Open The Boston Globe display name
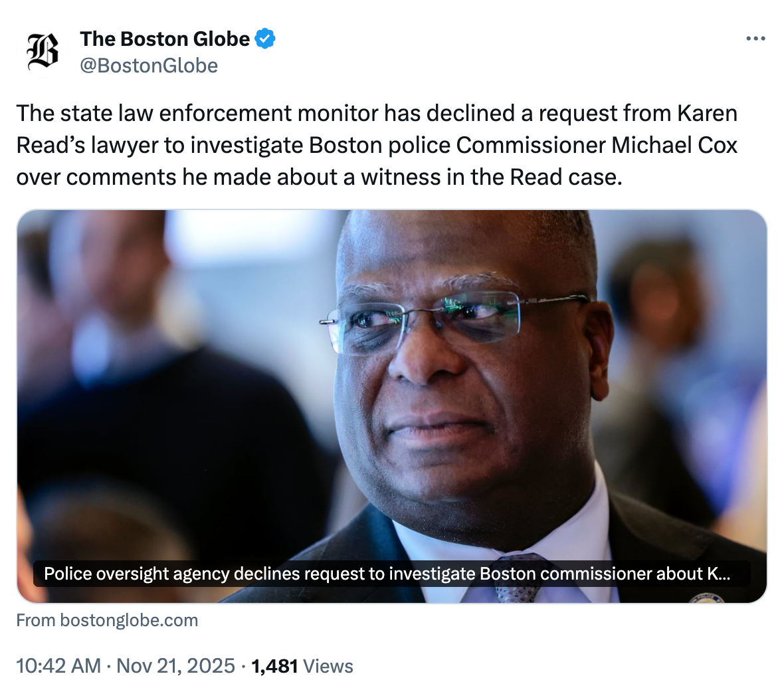 165,40
